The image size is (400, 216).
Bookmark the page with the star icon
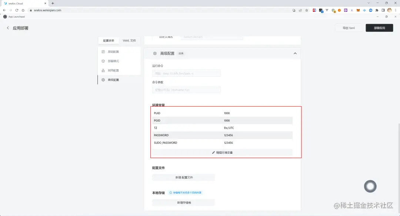point(307,10)
